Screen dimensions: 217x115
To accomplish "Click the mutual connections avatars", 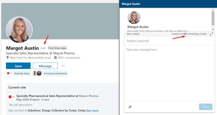I will coord(37,73).
